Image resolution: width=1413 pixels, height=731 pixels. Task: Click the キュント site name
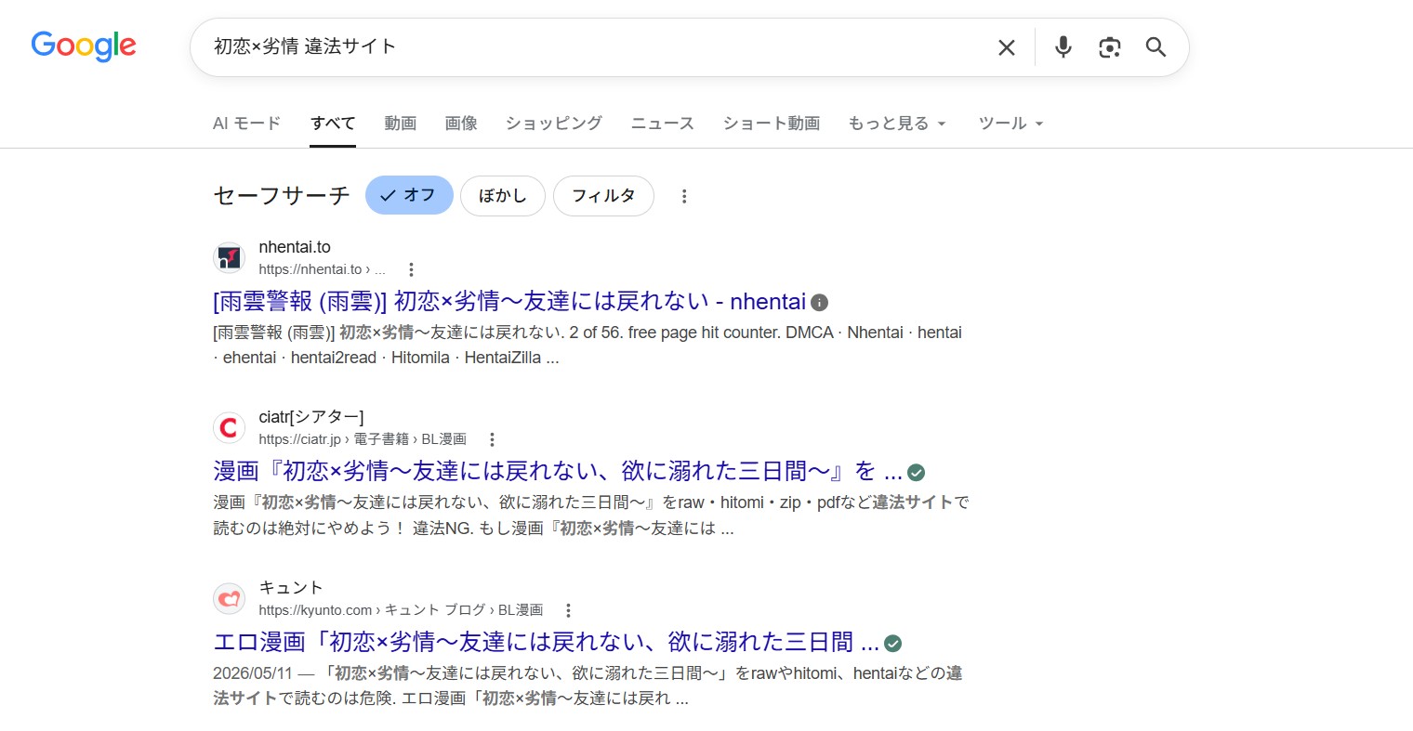pos(291,588)
